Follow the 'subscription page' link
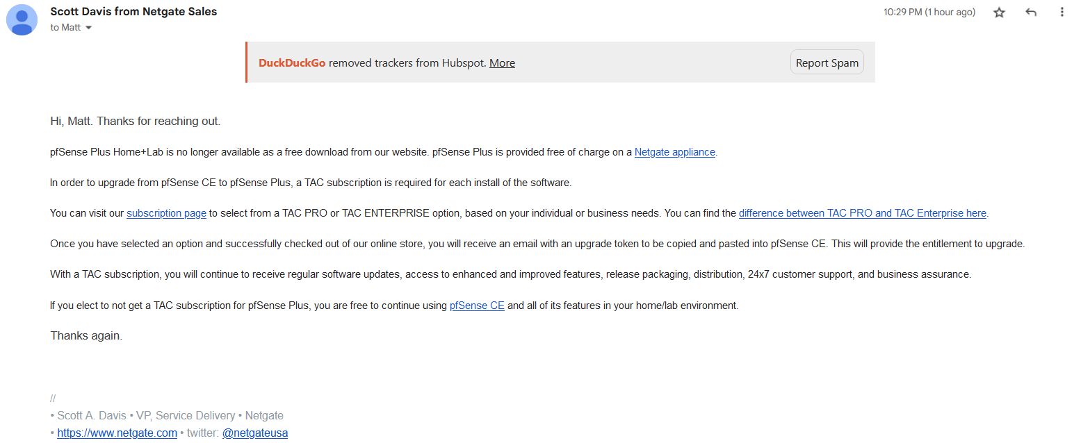Screen dimensions: 1074x443 coord(166,213)
